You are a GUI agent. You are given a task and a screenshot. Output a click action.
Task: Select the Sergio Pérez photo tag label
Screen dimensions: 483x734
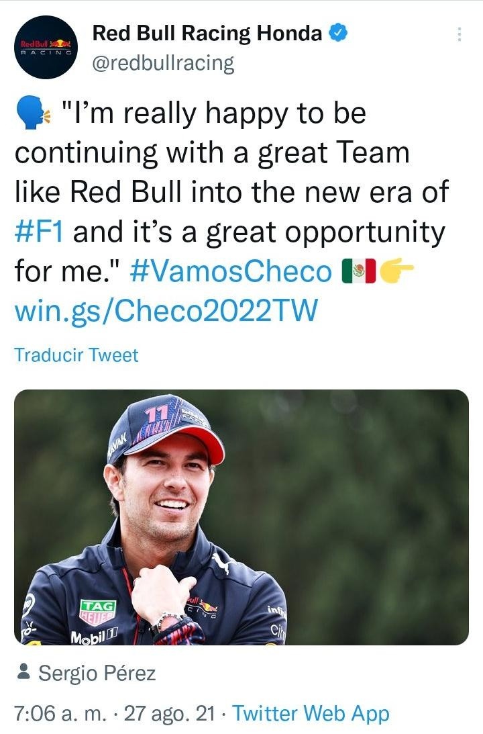tap(97, 672)
